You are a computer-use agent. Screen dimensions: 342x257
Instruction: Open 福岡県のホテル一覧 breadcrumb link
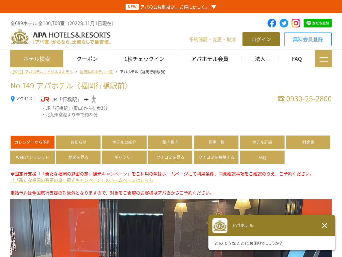96,72
